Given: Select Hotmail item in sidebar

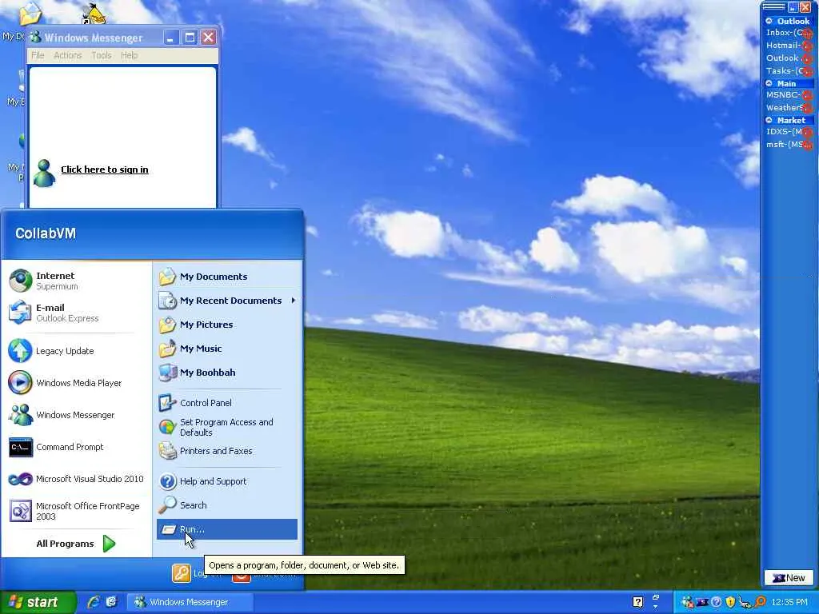Looking at the screenshot, I should 788,46.
